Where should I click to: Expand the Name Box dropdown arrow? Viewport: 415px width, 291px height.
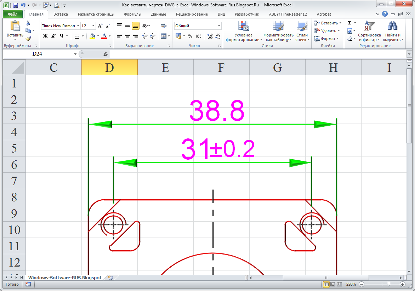coord(75,54)
